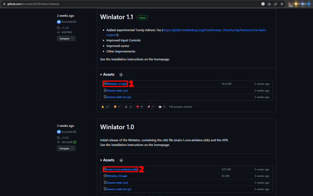Click the install app icon in address bar
The width and height of the screenshot is (313, 196).
(269, 4)
